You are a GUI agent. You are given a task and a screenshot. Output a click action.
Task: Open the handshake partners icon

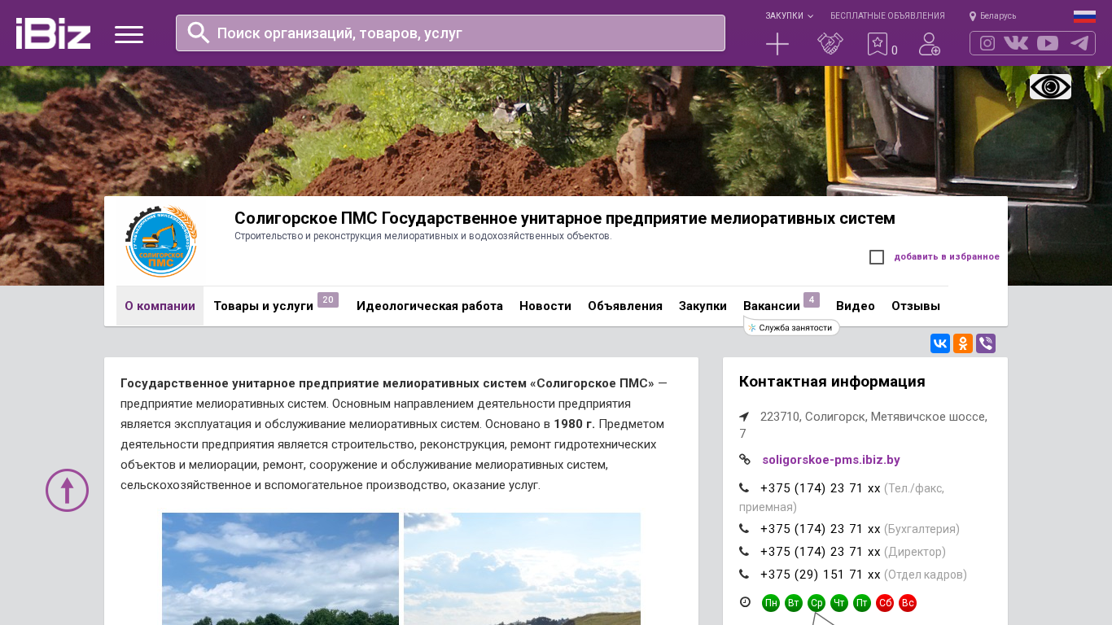[830, 44]
